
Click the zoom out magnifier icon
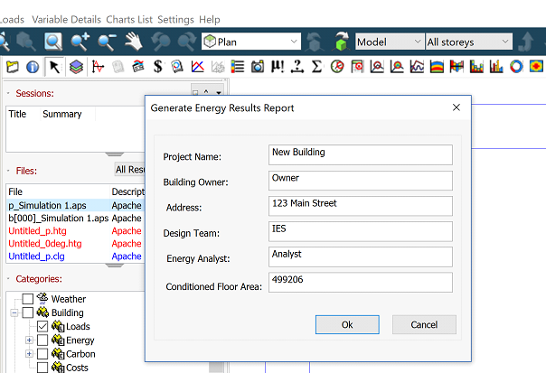pyautogui.click(x=107, y=42)
